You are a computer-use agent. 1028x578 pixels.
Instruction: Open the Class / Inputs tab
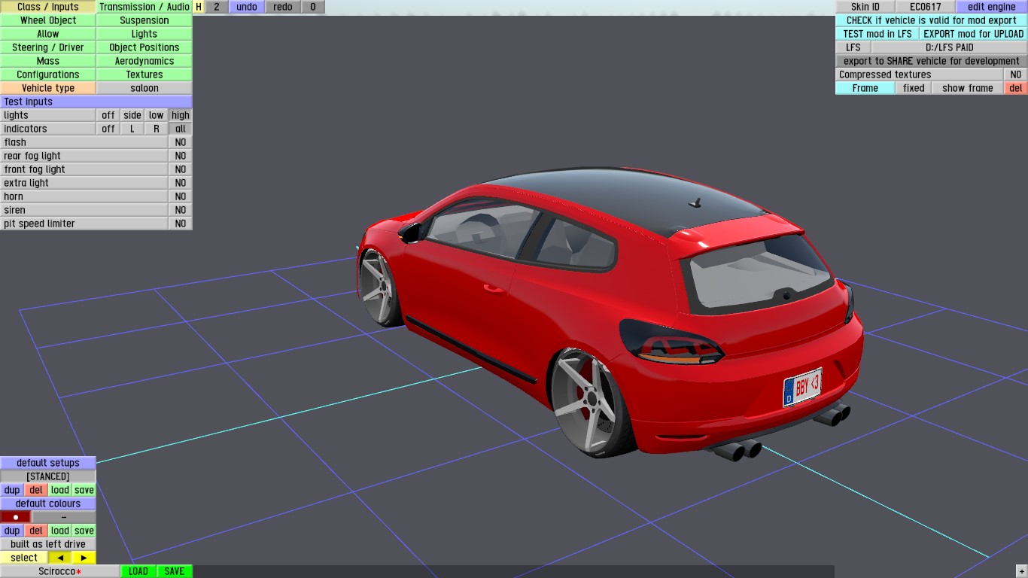[x=48, y=7]
